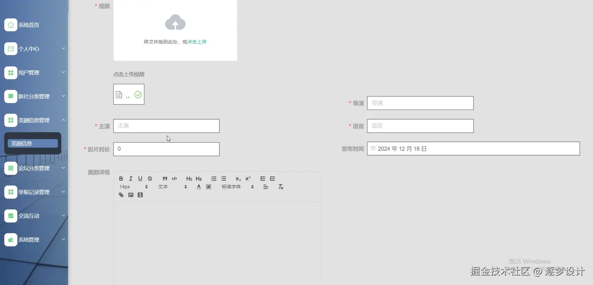Click the 点击上传 upload link

196,41
